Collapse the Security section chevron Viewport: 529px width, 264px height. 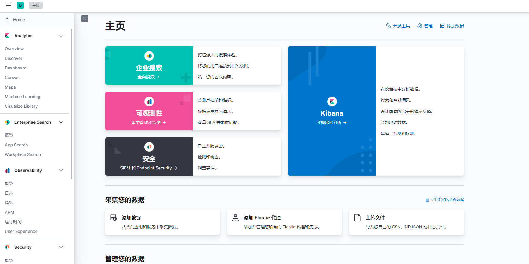click(61, 247)
